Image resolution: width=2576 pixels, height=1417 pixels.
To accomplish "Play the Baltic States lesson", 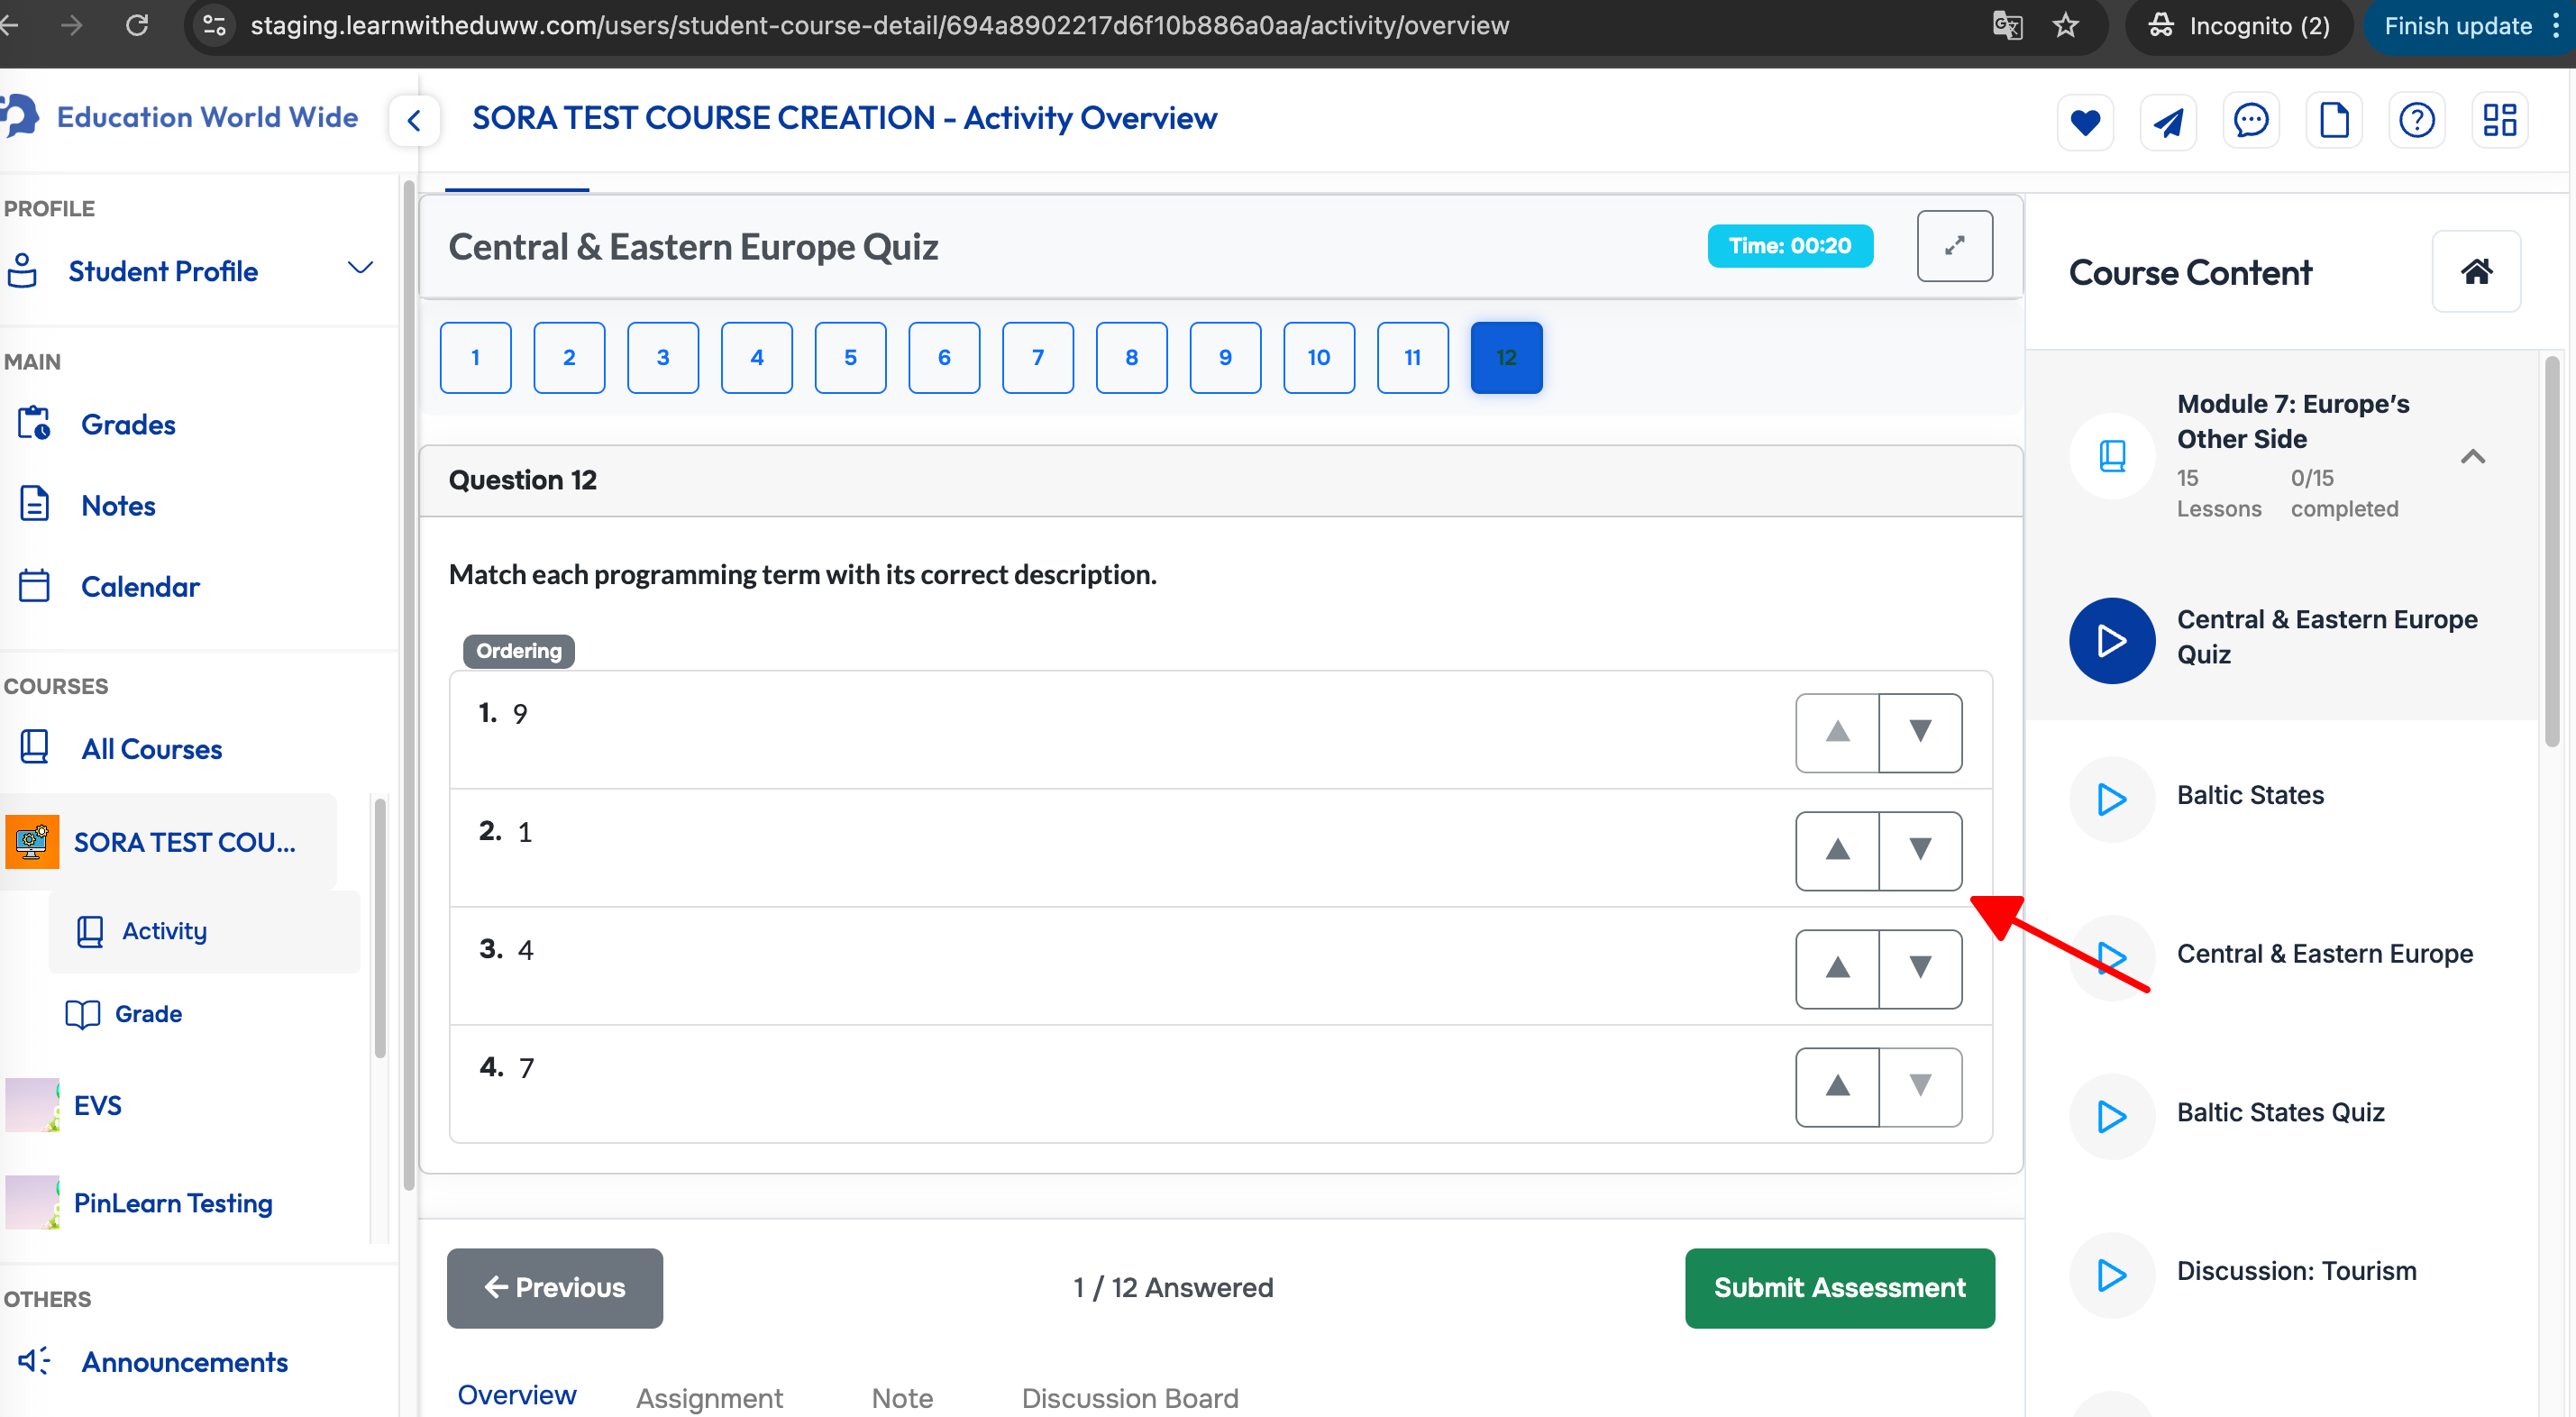I will [2111, 799].
